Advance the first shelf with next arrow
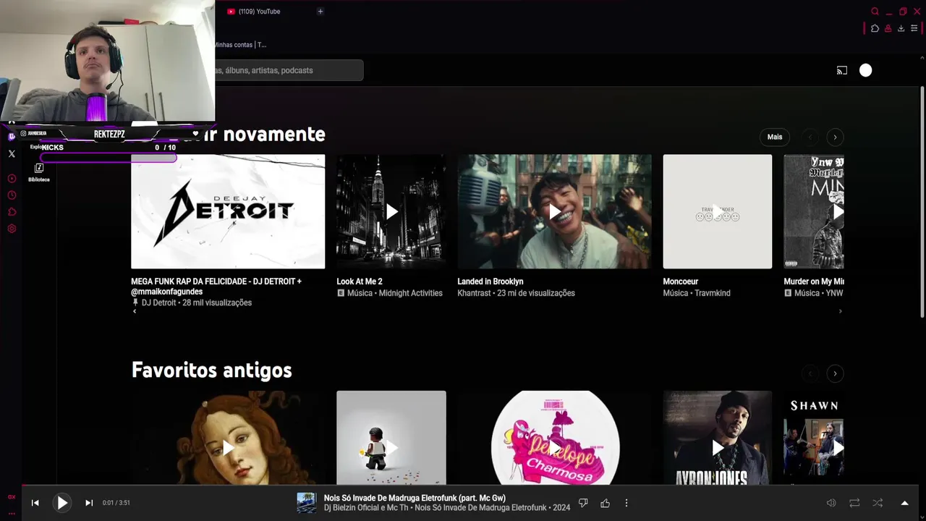 (x=835, y=137)
